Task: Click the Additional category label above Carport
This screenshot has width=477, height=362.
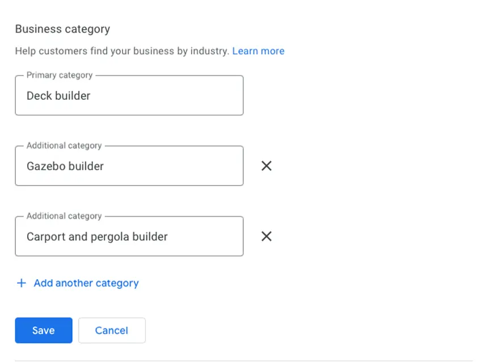Action: (x=64, y=216)
